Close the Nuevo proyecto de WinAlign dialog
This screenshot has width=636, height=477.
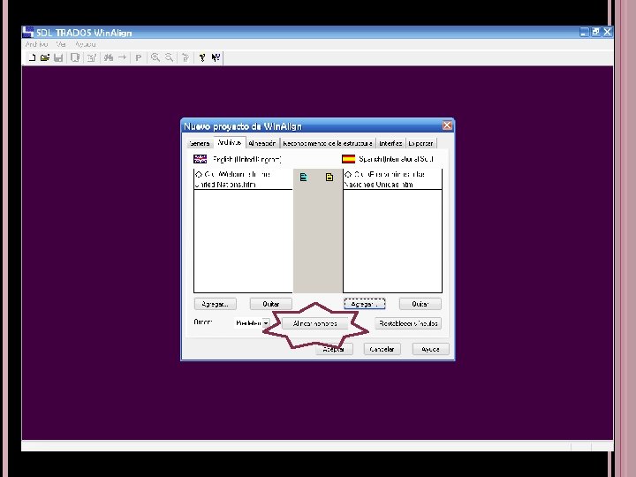[x=447, y=125]
